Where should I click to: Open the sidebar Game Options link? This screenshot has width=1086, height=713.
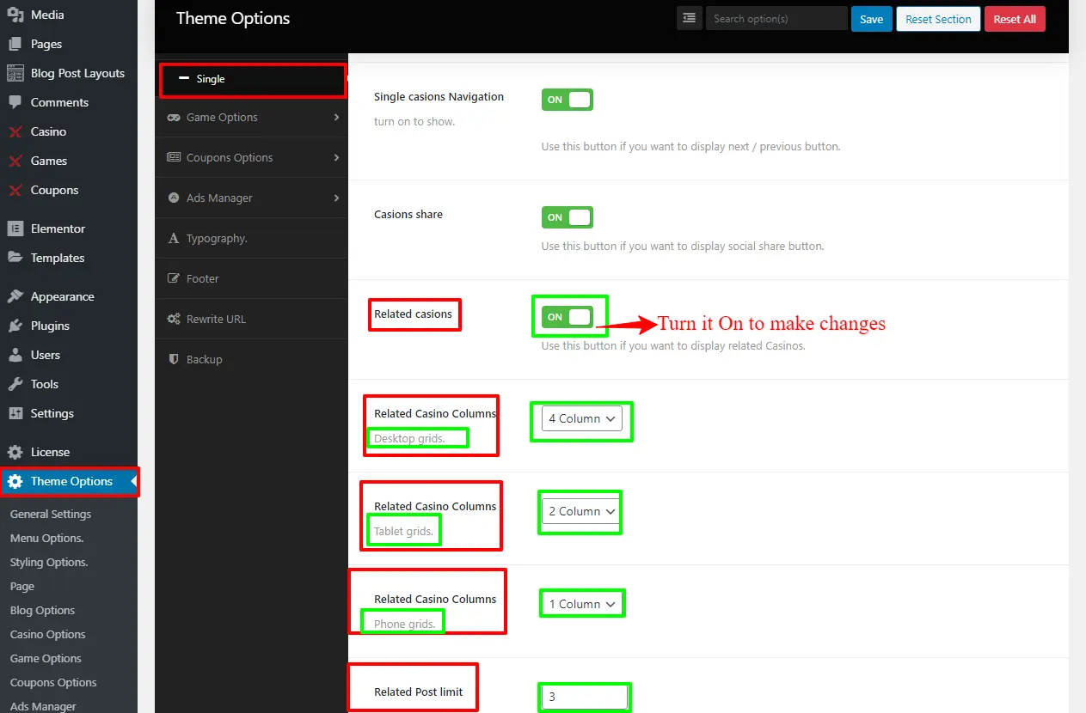(x=46, y=658)
